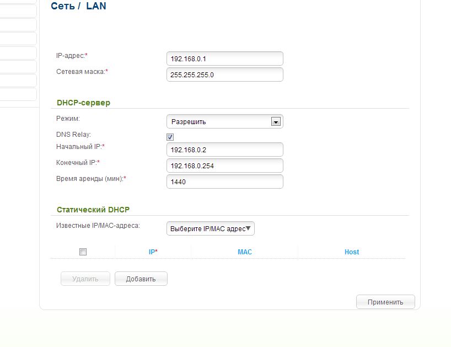Click the Статический DHCP section heading

point(93,210)
